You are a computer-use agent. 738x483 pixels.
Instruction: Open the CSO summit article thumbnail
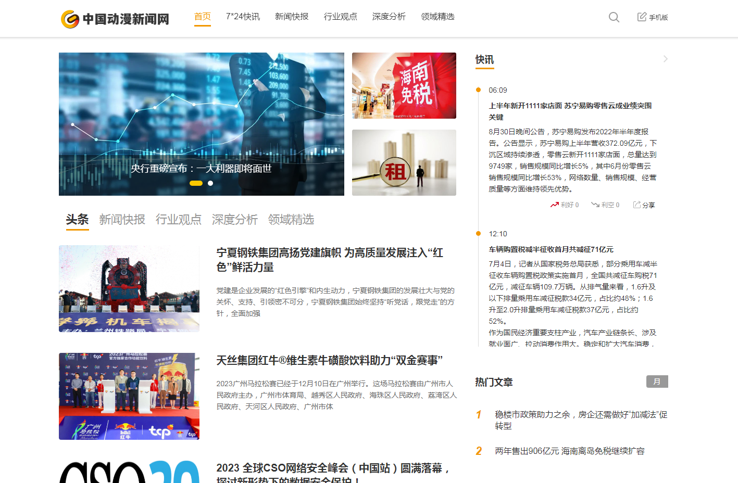(129, 472)
